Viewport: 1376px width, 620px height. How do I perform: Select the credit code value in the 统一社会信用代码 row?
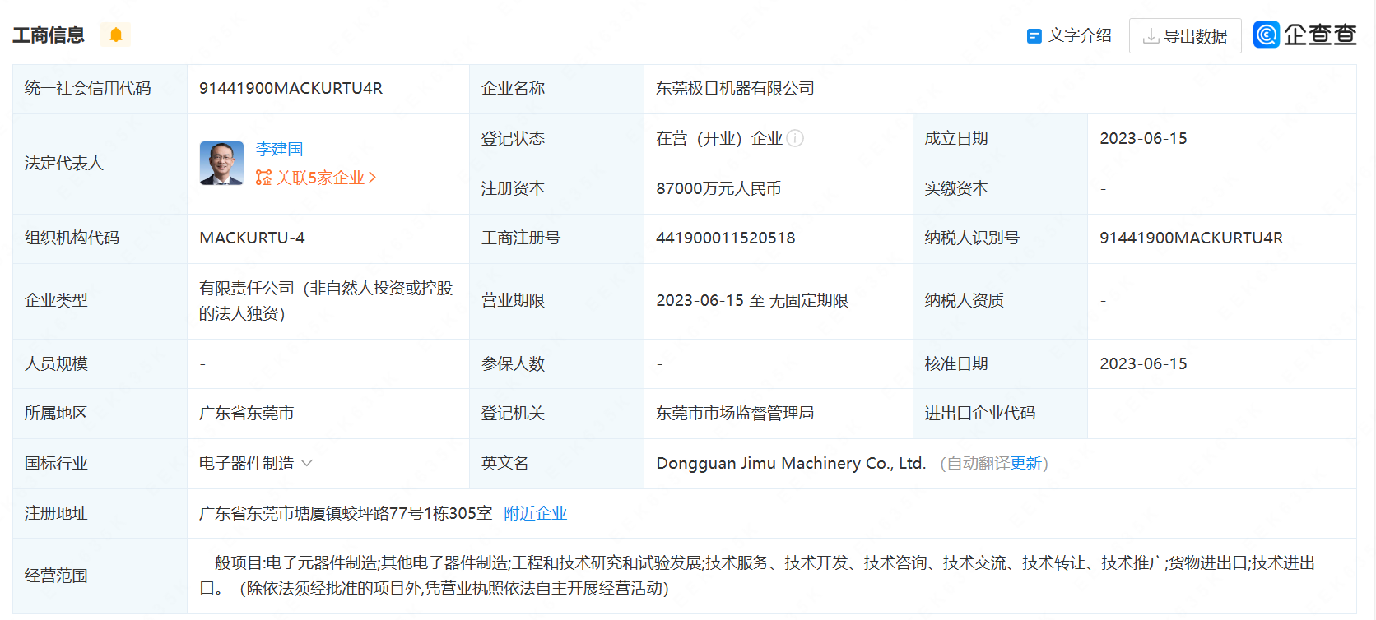[291, 88]
